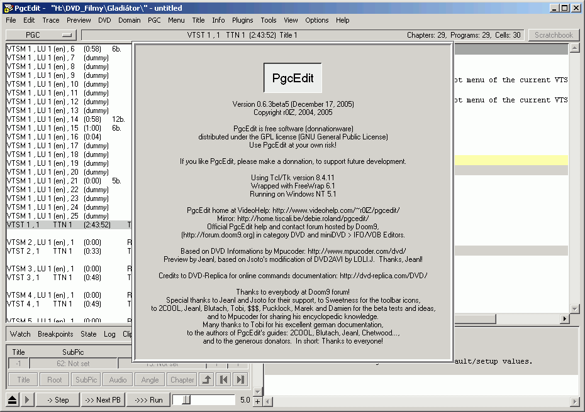Select VTSM 1, LU 1 (en), 15 row

click(x=69, y=128)
